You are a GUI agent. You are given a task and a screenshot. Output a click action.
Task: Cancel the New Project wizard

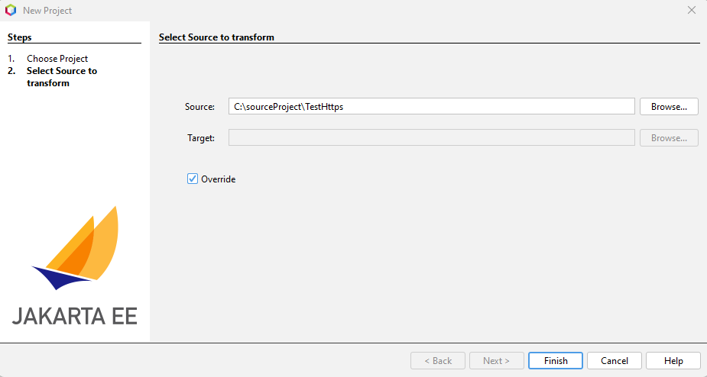615,361
